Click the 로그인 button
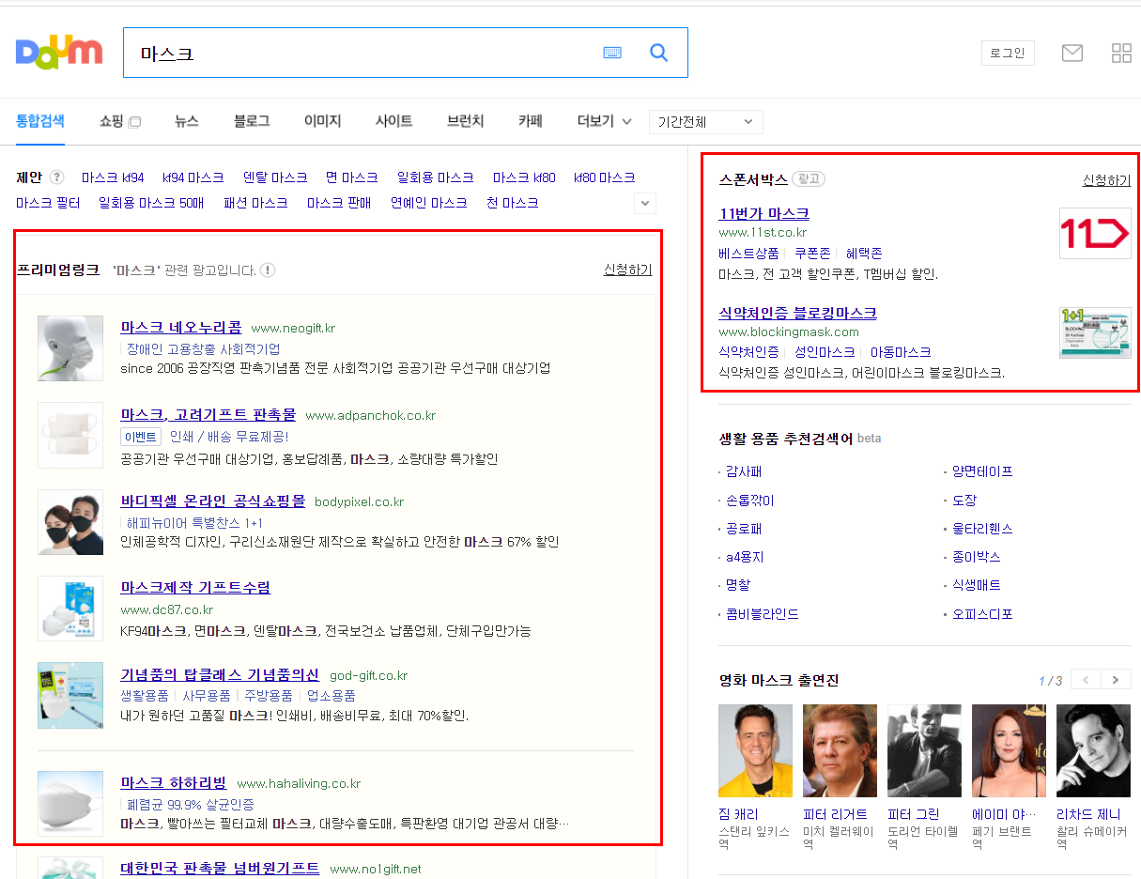Image resolution: width=1141 pixels, height=879 pixels. [1008, 53]
